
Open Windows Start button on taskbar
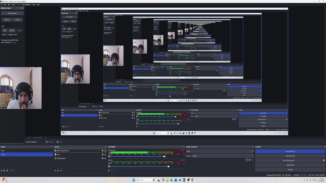[133, 180]
